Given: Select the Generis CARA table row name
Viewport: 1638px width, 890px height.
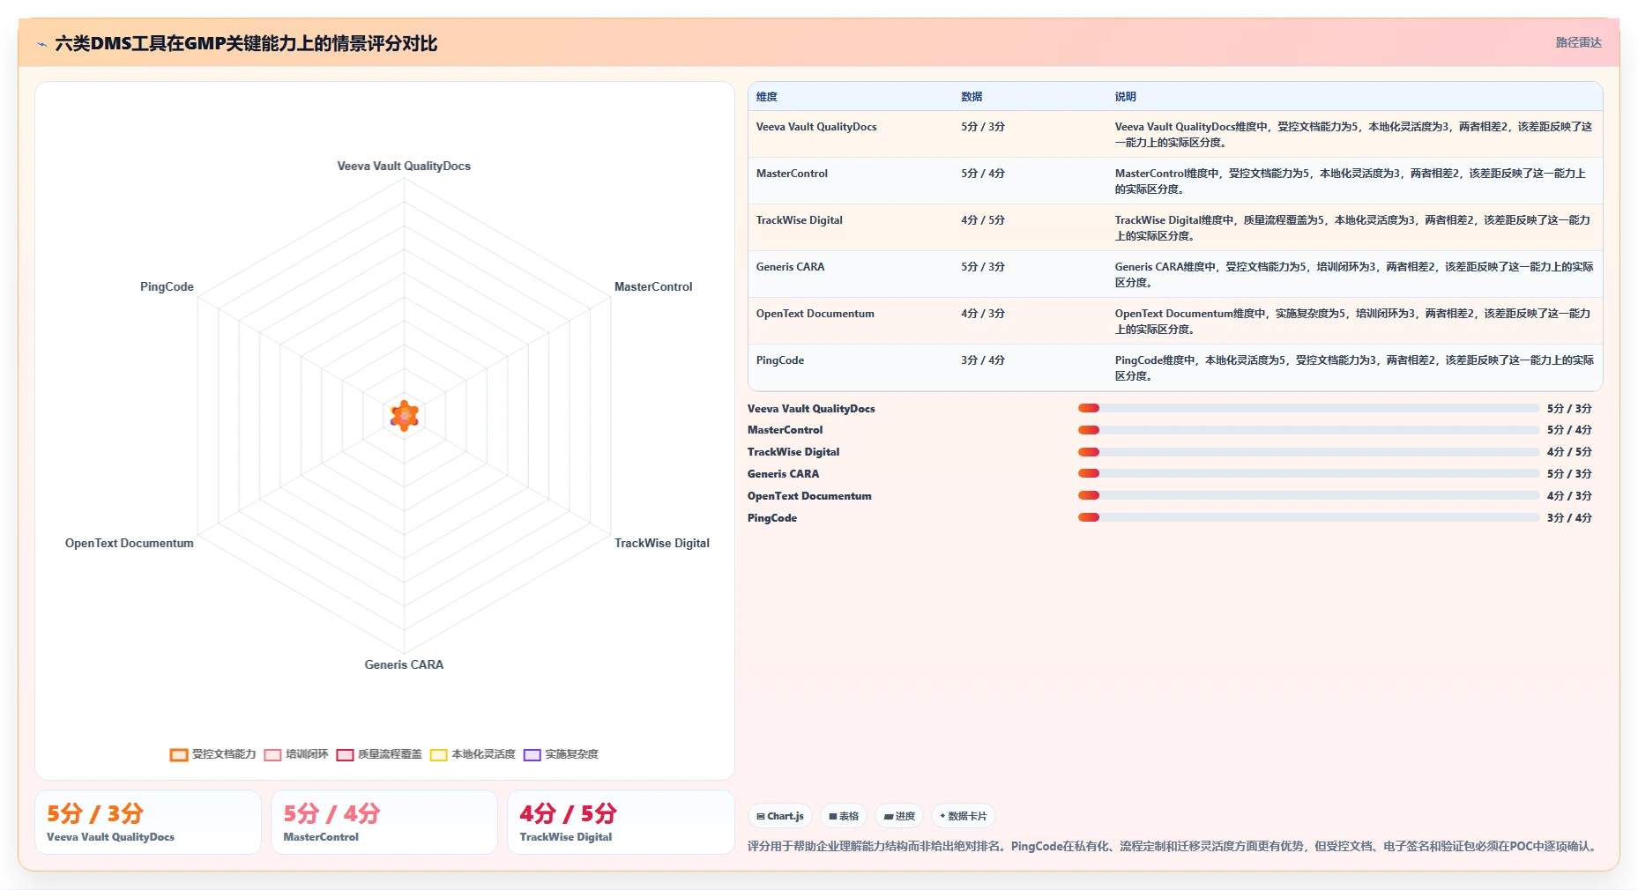Looking at the screenshot, I should tap(790, 267).
